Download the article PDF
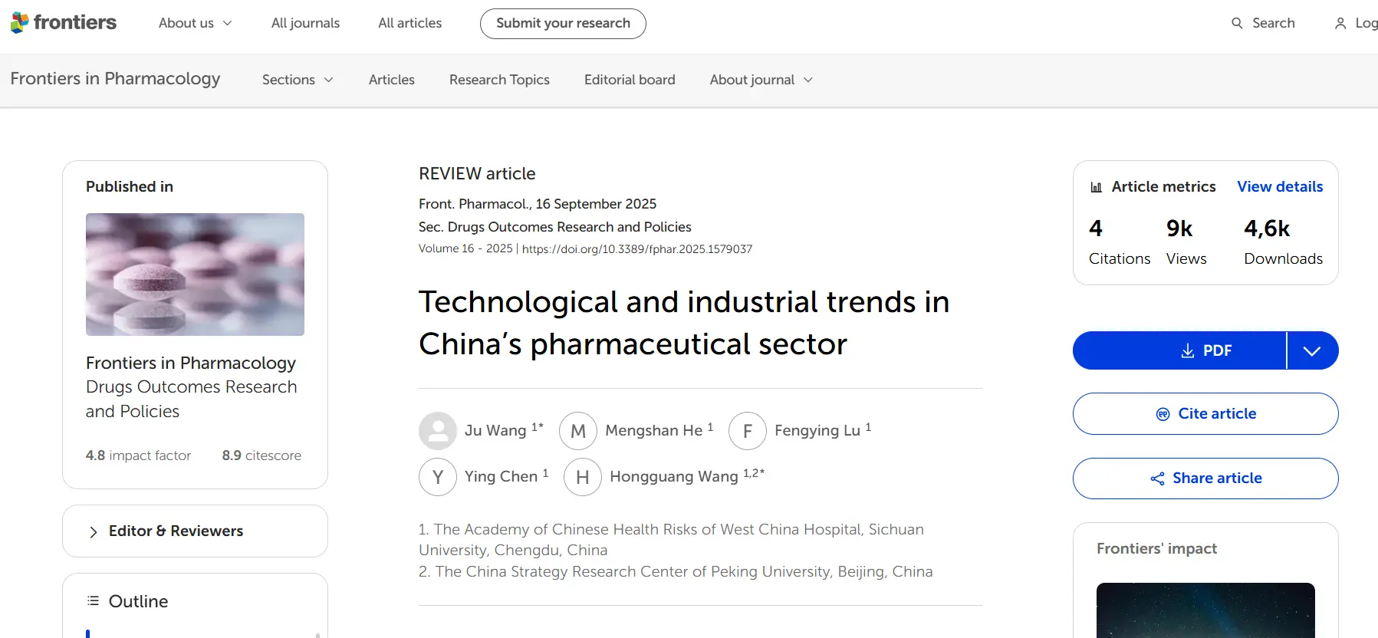The height and width of the screenshot is (638, 1378). coord(1179,350)
